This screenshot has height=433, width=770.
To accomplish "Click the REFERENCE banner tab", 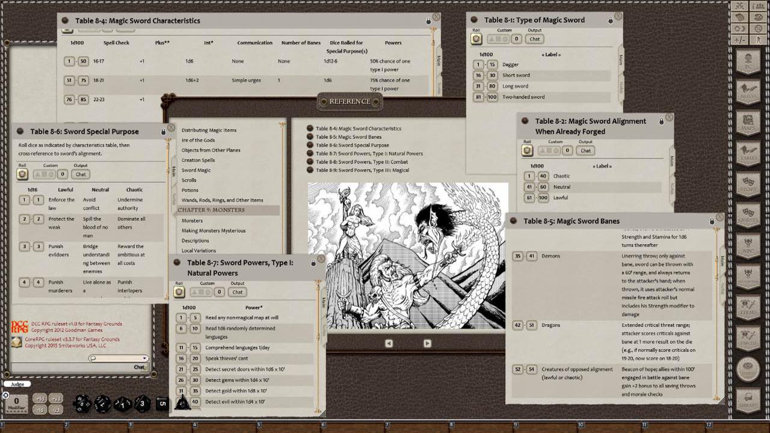I will point(350,101).
